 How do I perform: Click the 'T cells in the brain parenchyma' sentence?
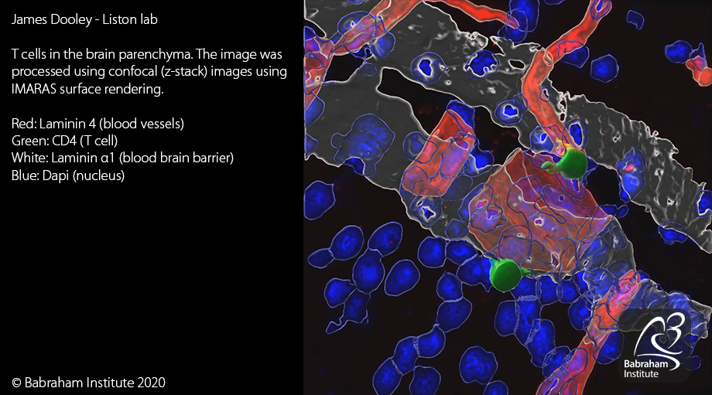[x=102, y=56]
